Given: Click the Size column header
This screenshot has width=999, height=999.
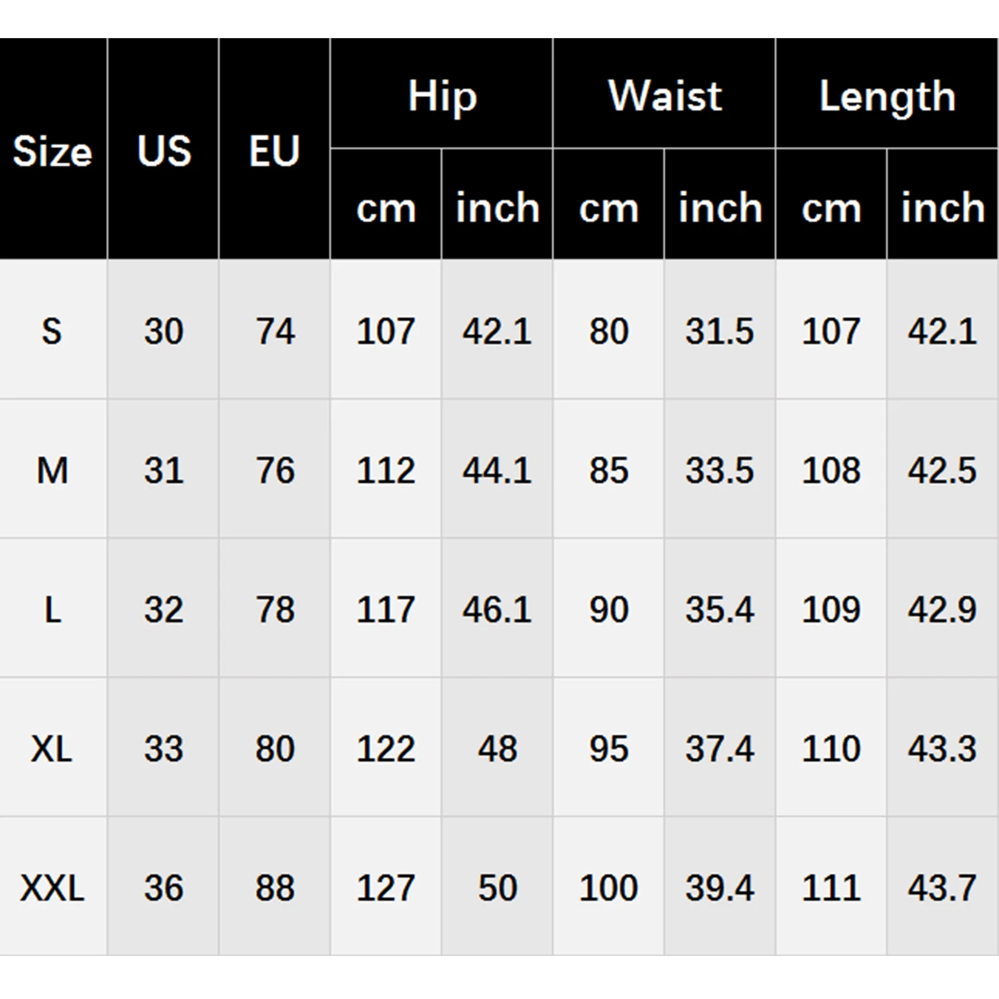Looking at the screenshot, I should pyautogui.click(x=52, y=151).
